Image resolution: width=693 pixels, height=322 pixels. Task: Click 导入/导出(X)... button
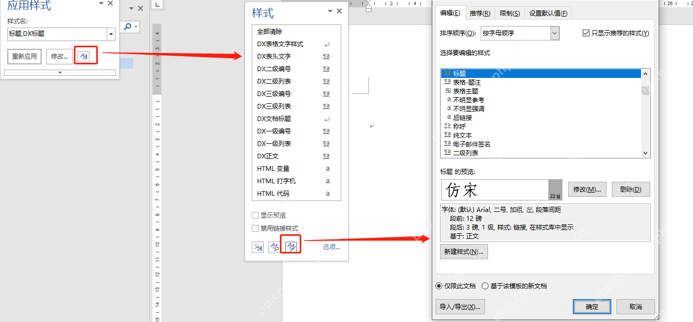tap(460, 306)
